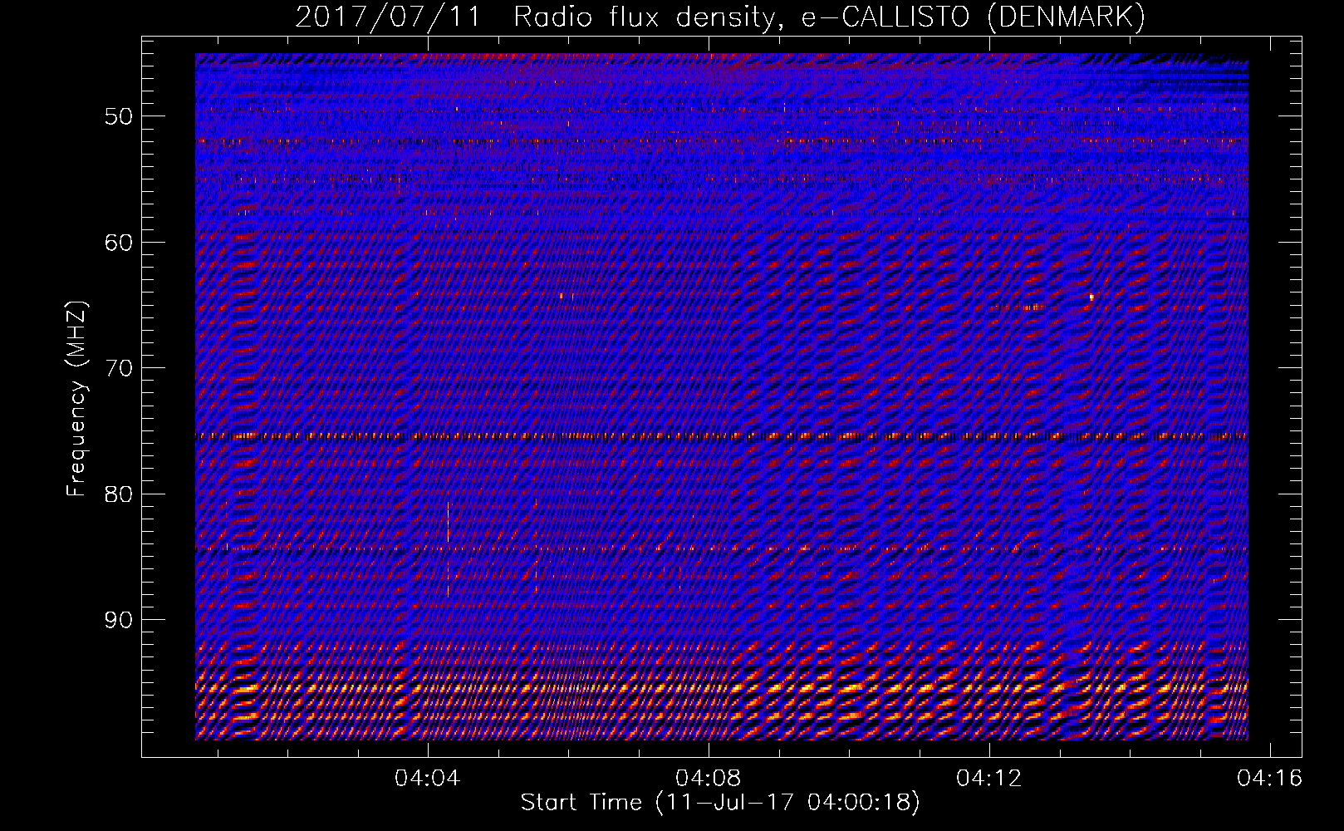Click the "Start Time (11-Jul-17 04:00:18)" label
The height and width of the screenshot is (831, 1344).
(x=720, y=803)
